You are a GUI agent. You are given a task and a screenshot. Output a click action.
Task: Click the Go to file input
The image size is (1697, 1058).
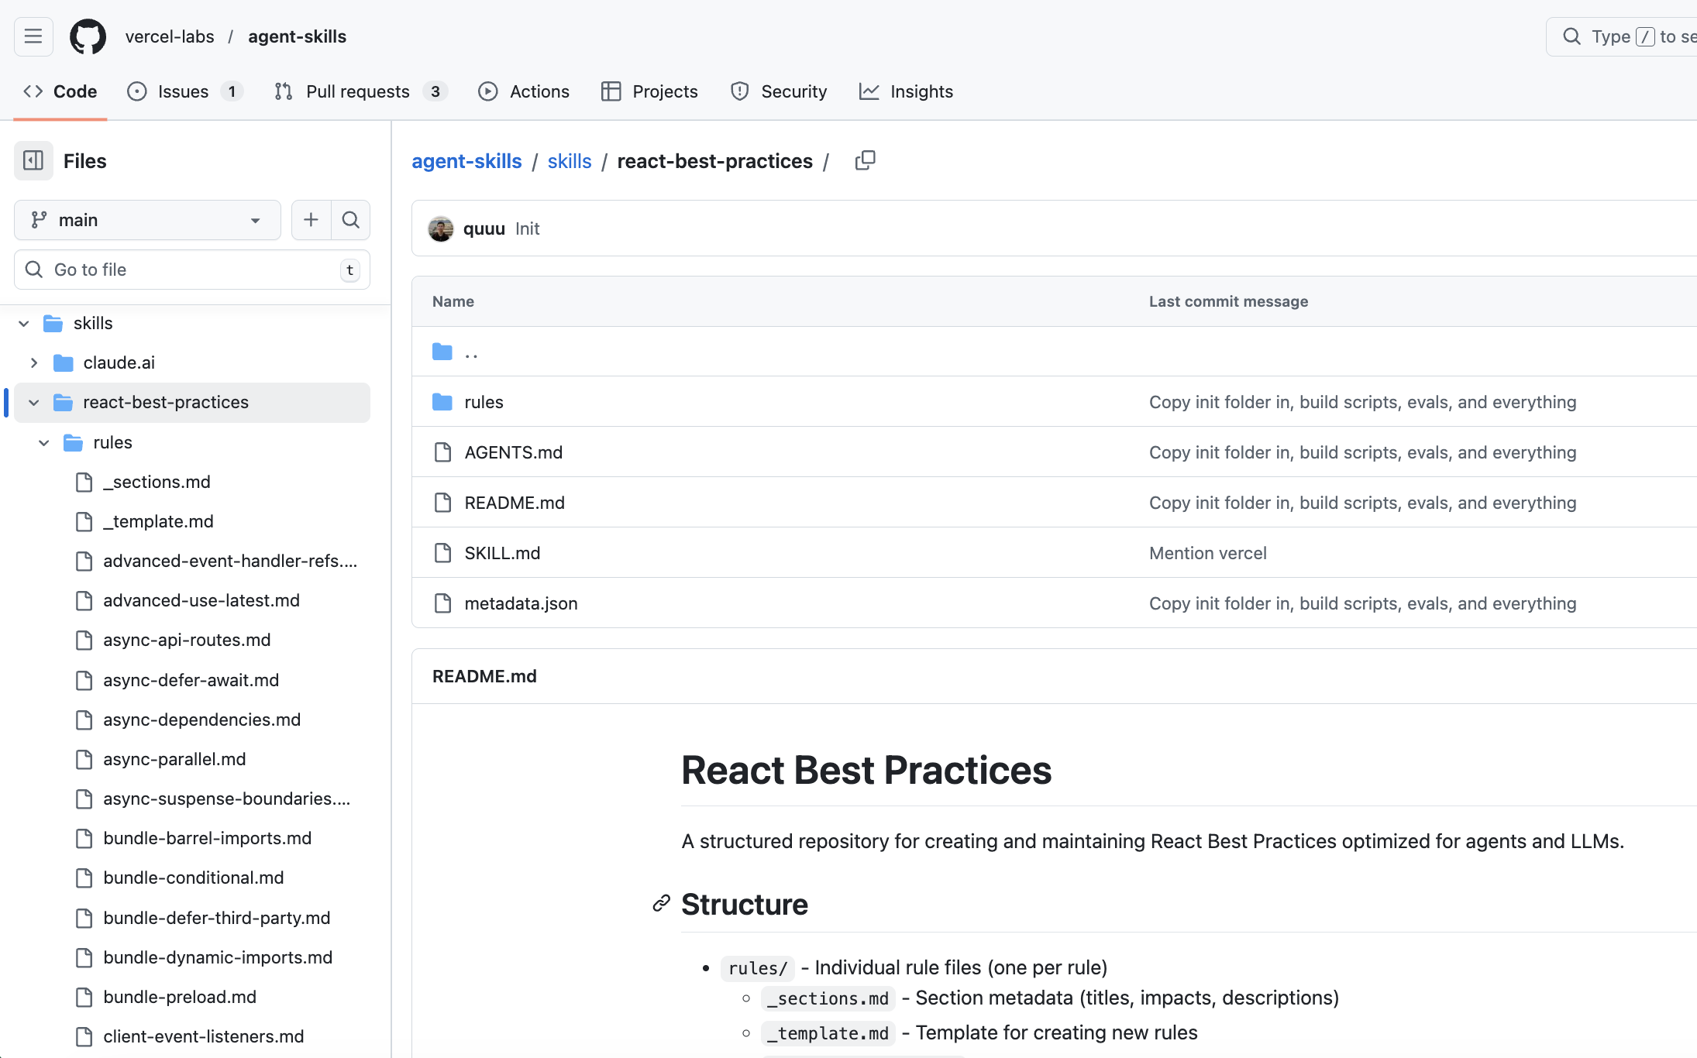[192, 270]
